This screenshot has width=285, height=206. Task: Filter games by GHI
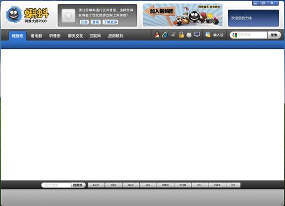point(131,185)
